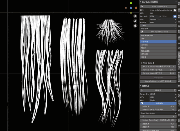Click the viewport zoom magnifier icon
Image resolution: width=180 pixels, height=131 pixels.
pos(135,16)
